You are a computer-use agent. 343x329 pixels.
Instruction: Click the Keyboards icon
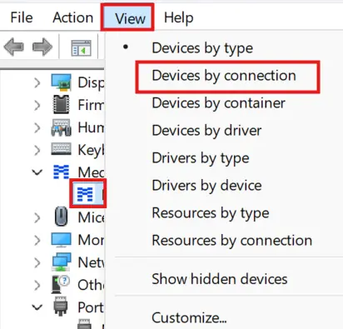61,149
